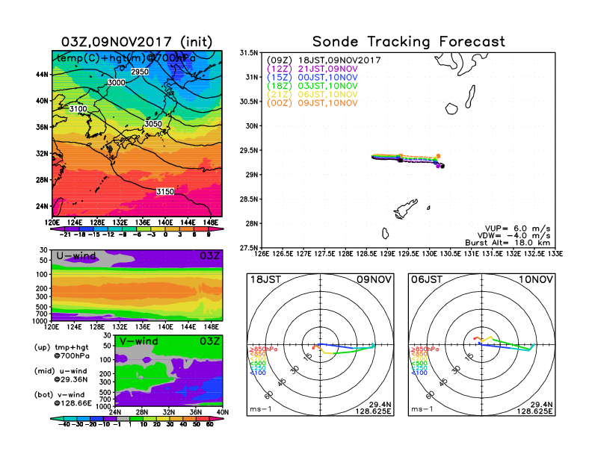The height and width of the screenshot is (457, 592).
Task: Click the "06JST" hodograph label
Action: click(x=427, y=280)
